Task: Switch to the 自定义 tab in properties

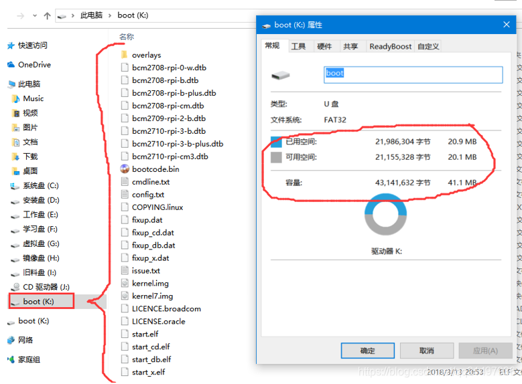Action: pyautogui.click(x=428, y=46)
